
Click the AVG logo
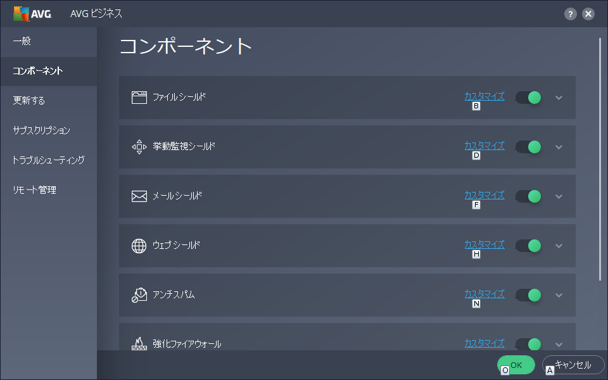coord(32,14)
